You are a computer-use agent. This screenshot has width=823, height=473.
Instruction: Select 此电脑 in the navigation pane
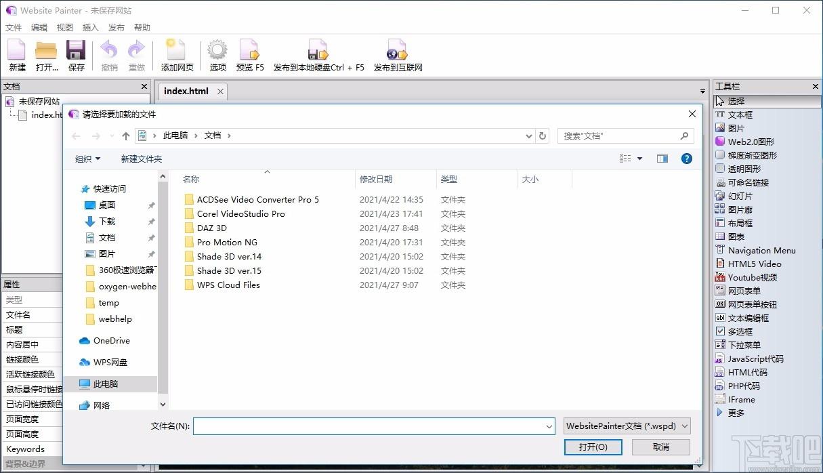tap(110, 384)
